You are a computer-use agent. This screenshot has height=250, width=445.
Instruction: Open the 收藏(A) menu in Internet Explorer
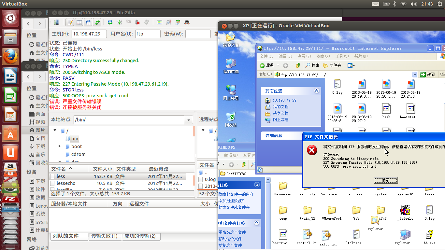[x=323, y=56]
